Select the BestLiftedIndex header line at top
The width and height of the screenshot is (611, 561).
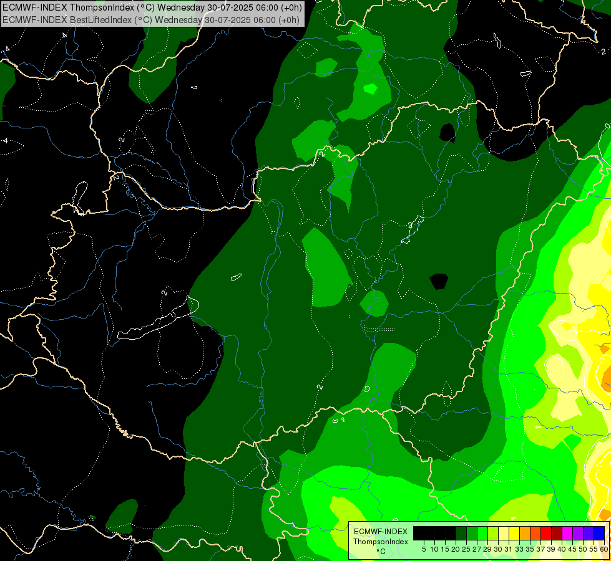[x=150, y=20]
